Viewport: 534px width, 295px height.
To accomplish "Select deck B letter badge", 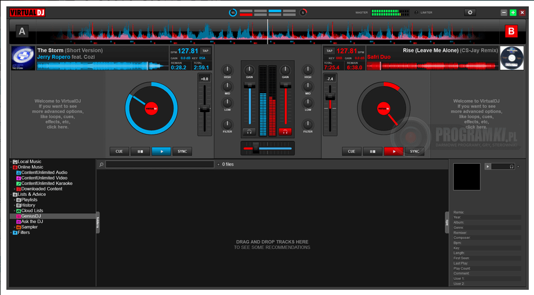I will coord(511,31).
